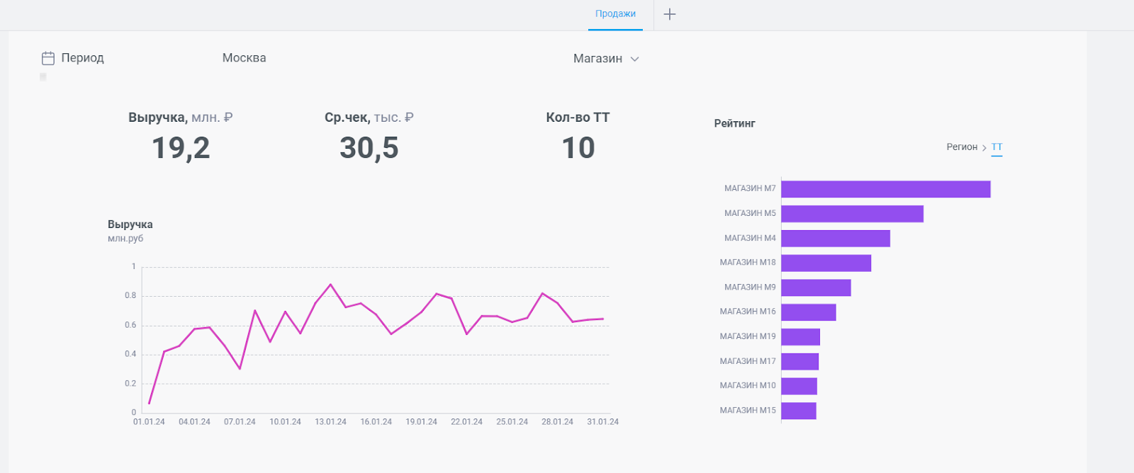Click the 25.01.24 axis date
1134x473 pixels.
point(512,422)
